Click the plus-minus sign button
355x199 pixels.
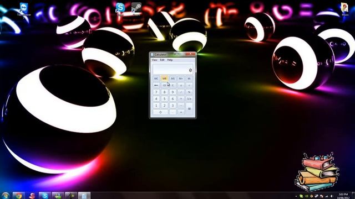(181, 85)
